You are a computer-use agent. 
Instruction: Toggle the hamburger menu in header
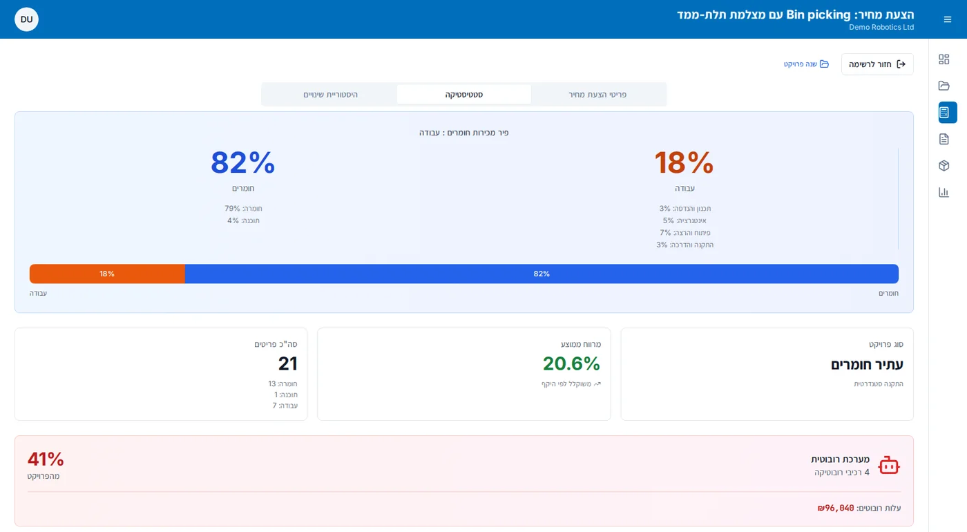point(948,19)
